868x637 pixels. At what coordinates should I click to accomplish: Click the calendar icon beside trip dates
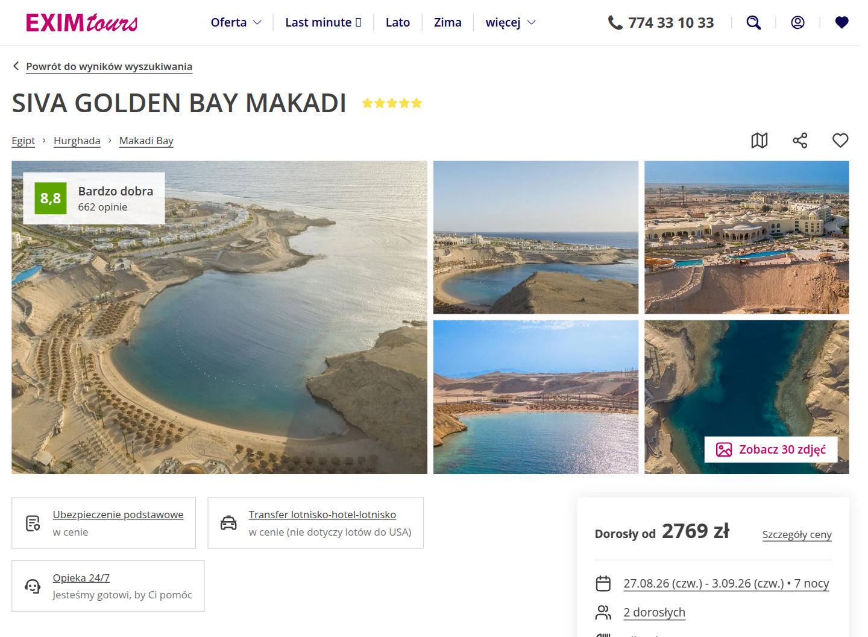pos(603,583)
